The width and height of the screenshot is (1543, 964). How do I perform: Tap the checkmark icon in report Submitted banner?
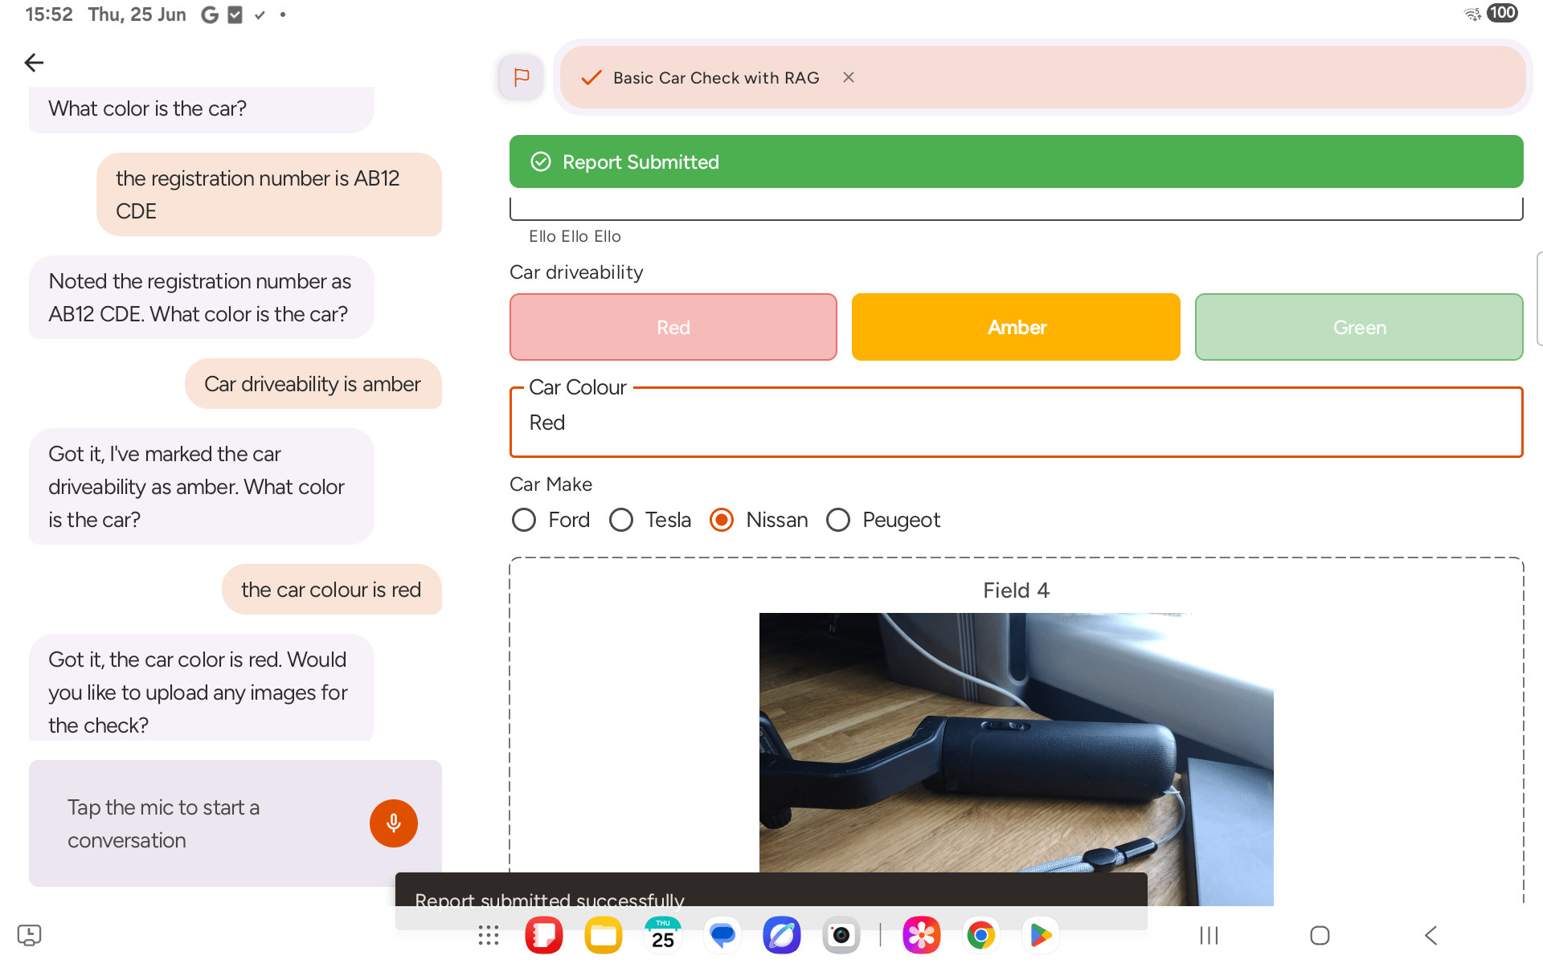(x=541, y=161)
